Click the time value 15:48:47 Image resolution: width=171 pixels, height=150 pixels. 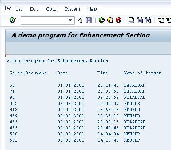click(108, 103)
